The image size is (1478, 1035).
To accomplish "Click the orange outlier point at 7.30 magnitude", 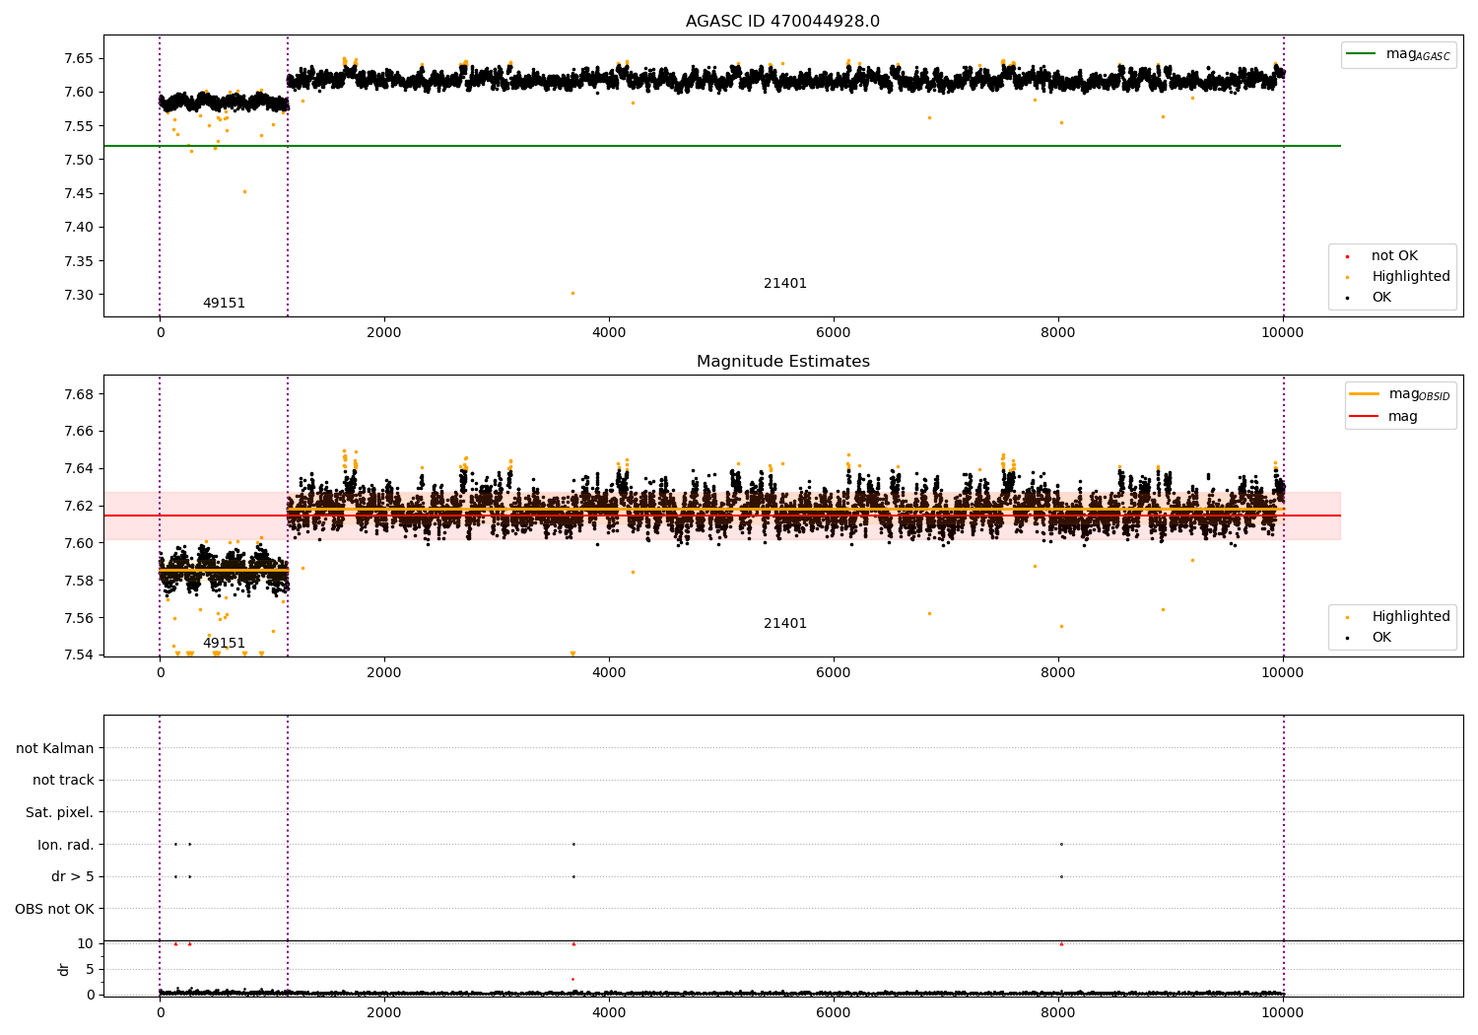I will pyautogui.click(x=572, y=293).
